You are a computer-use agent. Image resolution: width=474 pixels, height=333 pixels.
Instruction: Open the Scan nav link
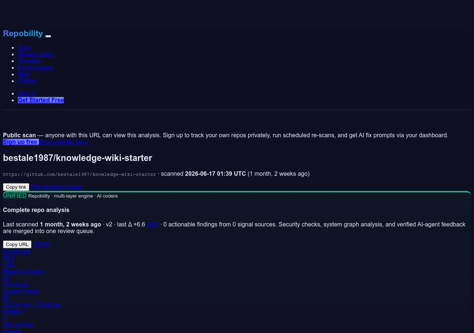pos(24,47)
